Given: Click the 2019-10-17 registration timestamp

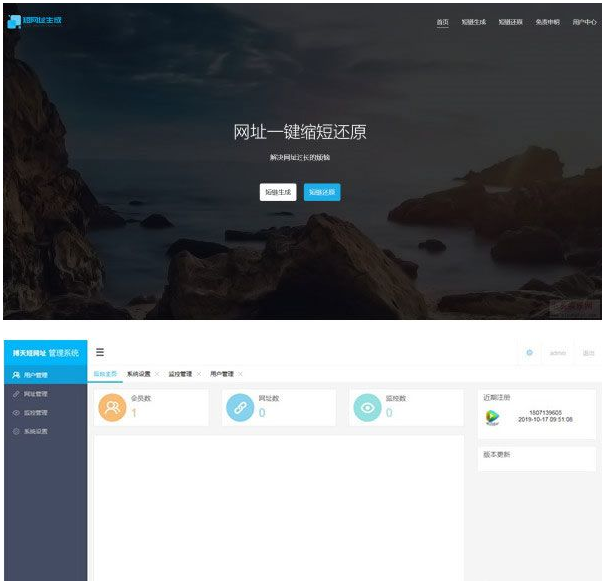Looking at the screenshot, I should (545, 419).
